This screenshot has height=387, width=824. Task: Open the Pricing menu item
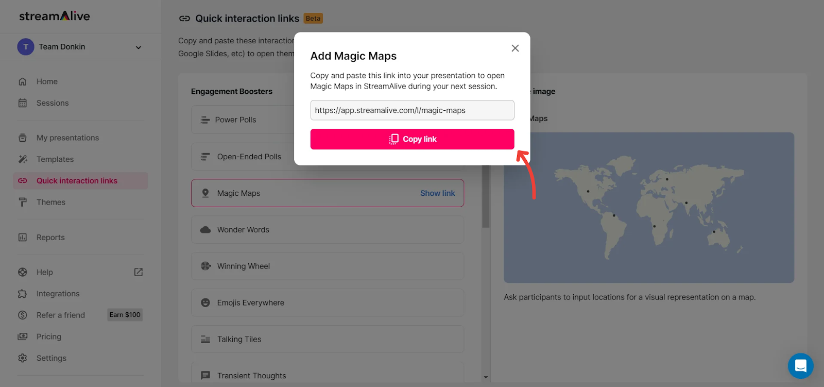click(49, 336)
